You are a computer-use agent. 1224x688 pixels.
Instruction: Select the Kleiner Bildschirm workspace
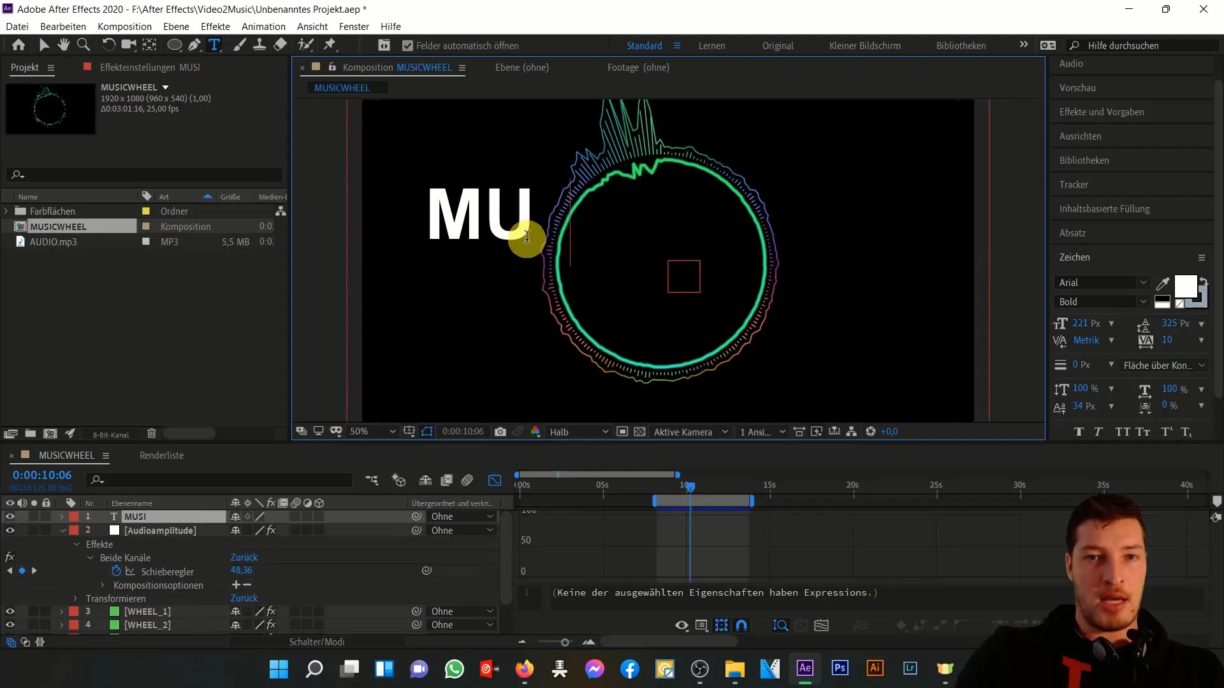point(864,46)
